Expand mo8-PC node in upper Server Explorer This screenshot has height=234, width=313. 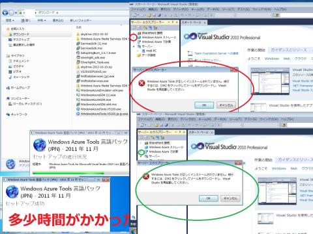[138, 51]
